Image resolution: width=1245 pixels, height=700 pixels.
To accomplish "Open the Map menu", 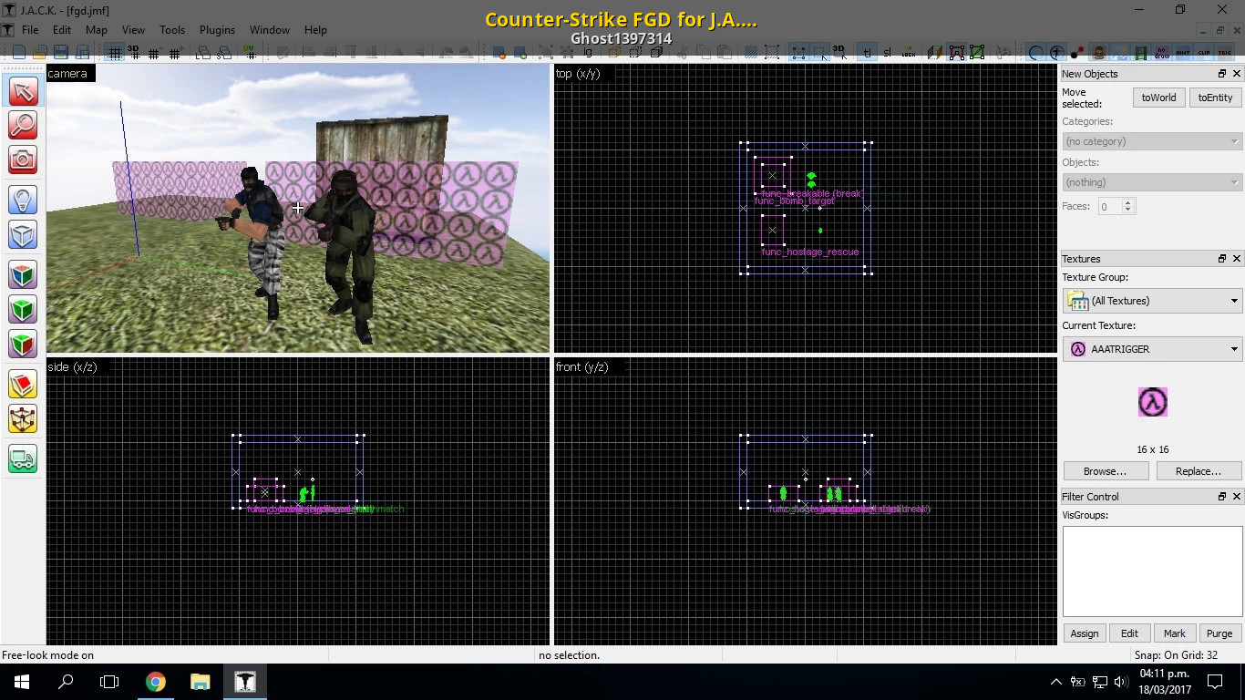I will tap(97, 30).
